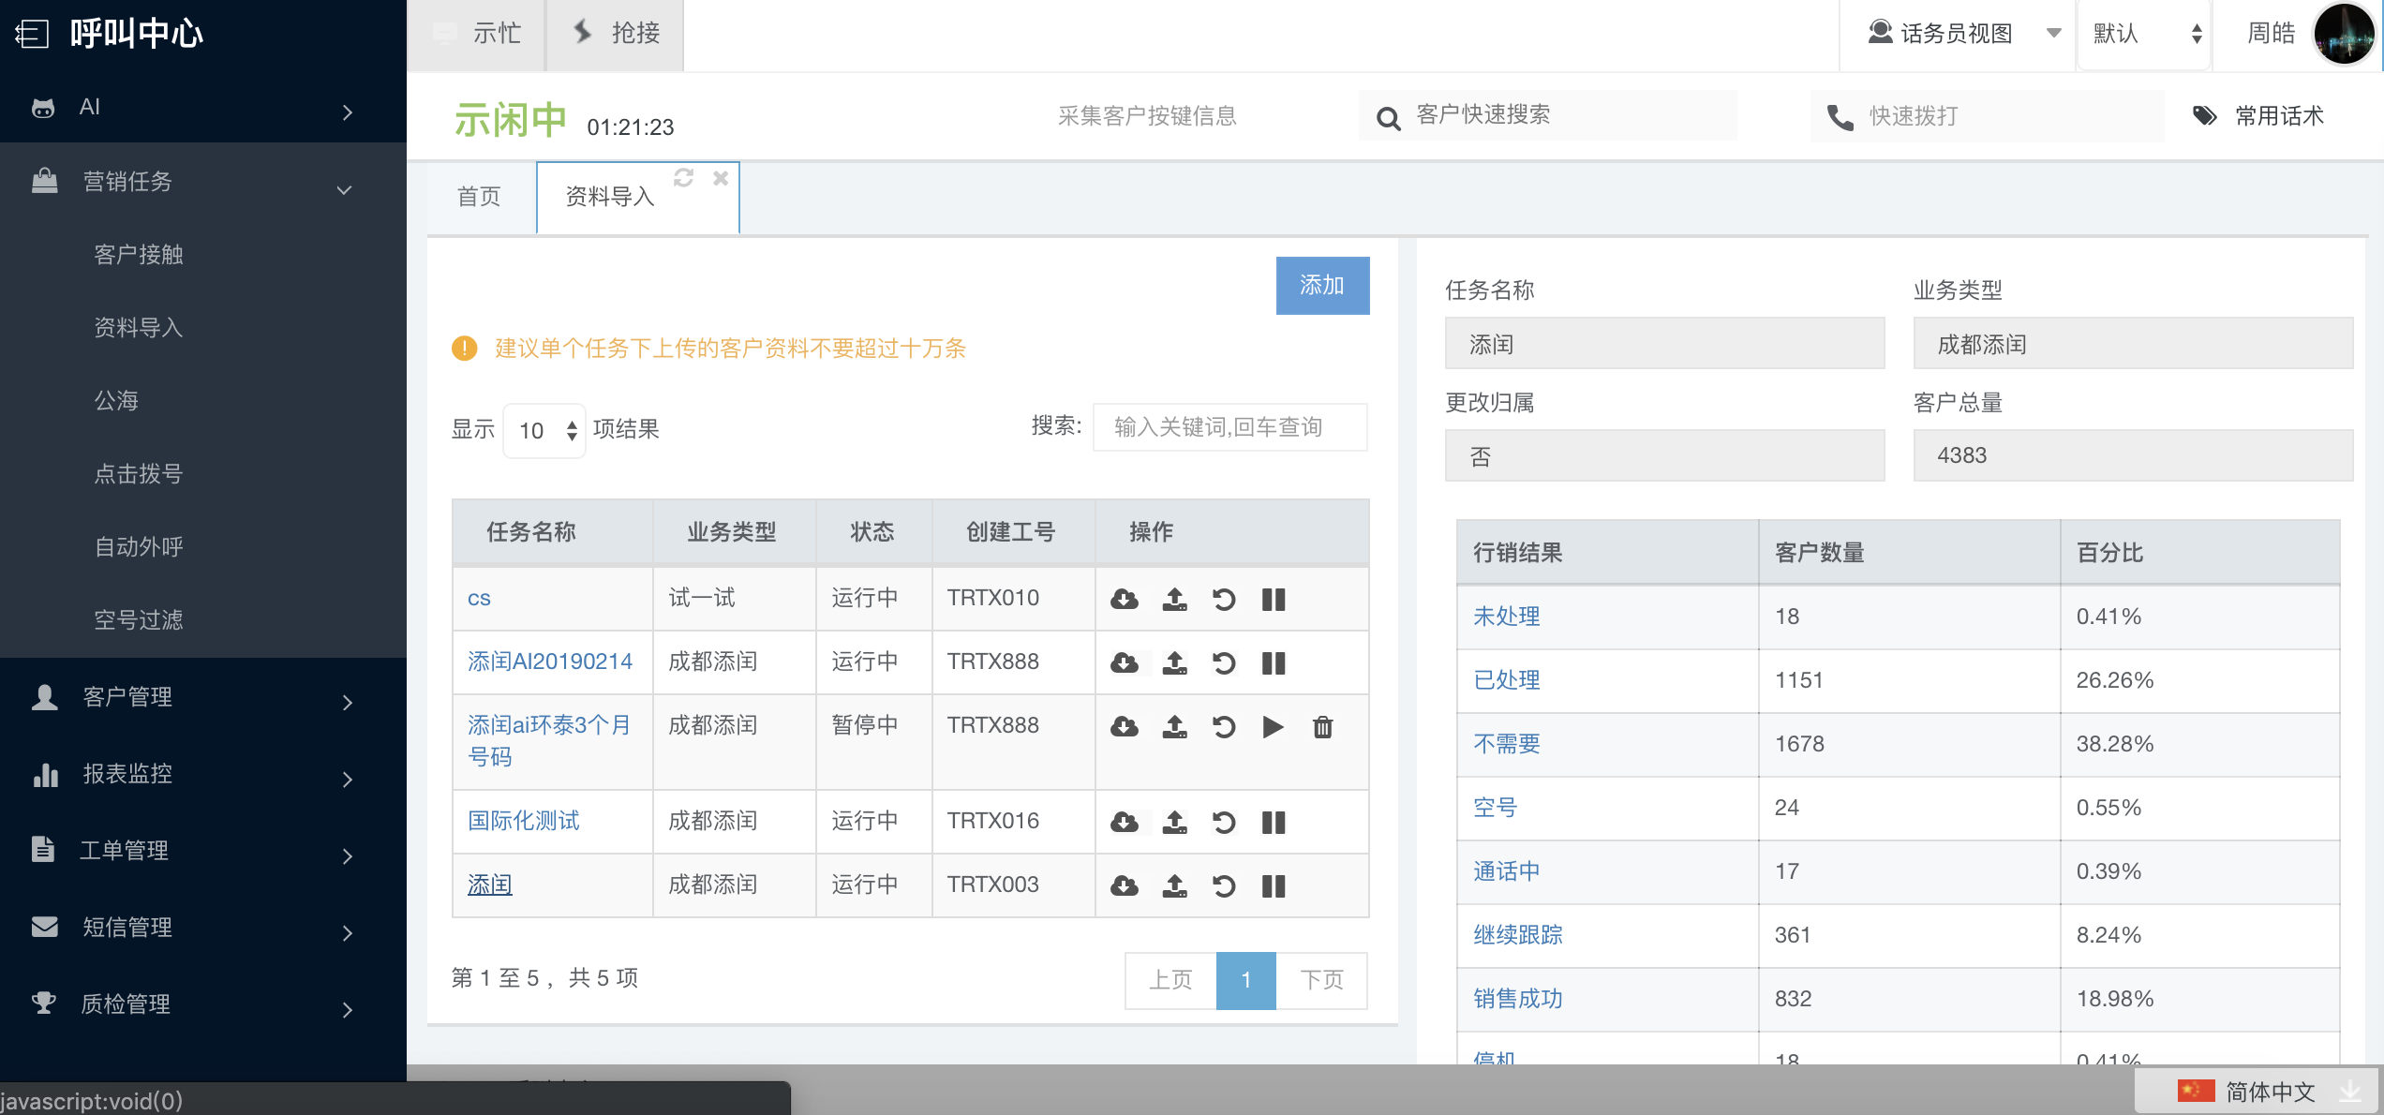Click the blue 添加 button
Screen dimensions: 2384x1115
pyautogui.click(x=1321, y=286)
